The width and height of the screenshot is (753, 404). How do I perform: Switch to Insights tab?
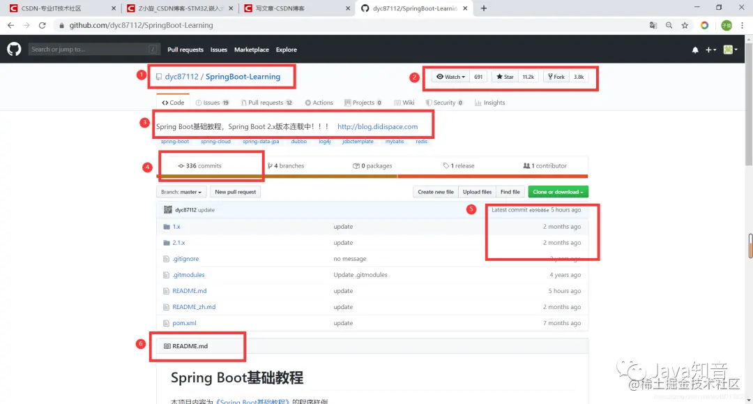click(x=490, y=103)
